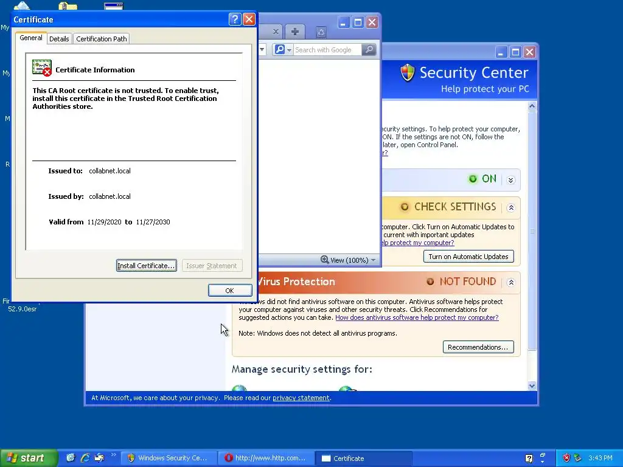The image size is (623, 467).
Task: Click the help question mark taskbar icon
Action: (x=529, y=458)
